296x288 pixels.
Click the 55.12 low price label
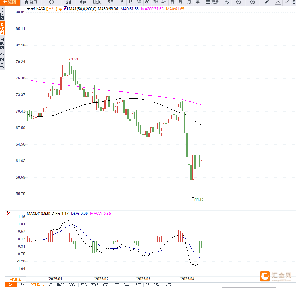199,200
